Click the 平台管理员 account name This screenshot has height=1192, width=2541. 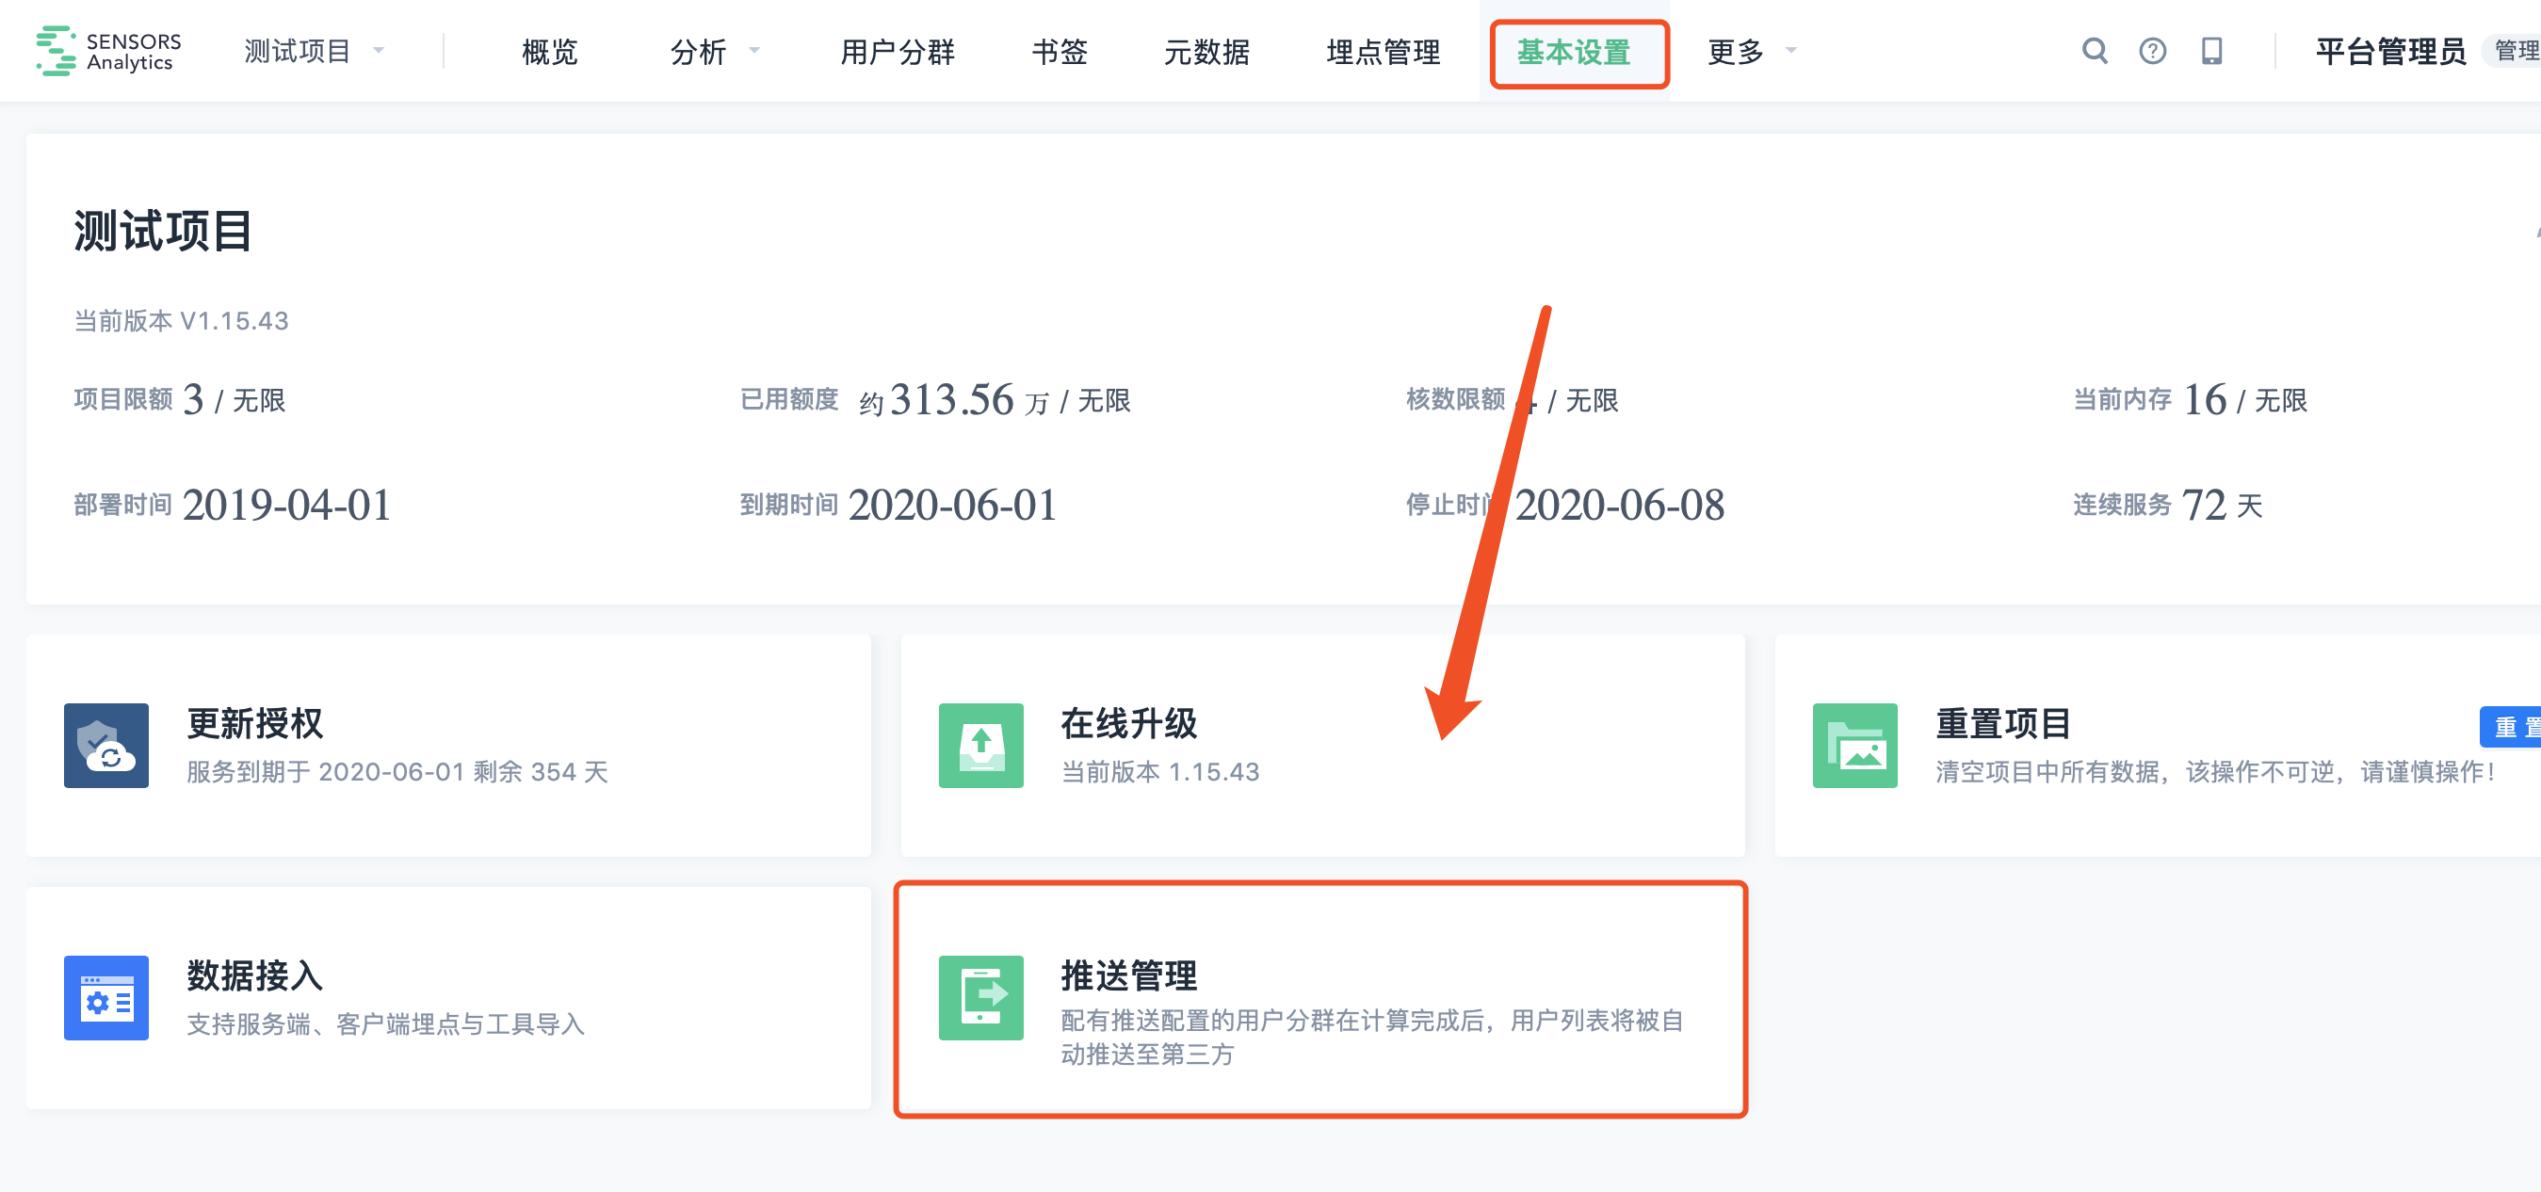[x=2391, y=51]
